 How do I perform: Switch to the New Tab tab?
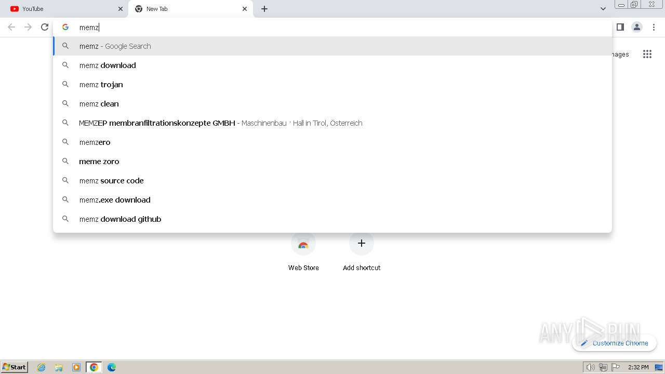click(x=191, y=9)
